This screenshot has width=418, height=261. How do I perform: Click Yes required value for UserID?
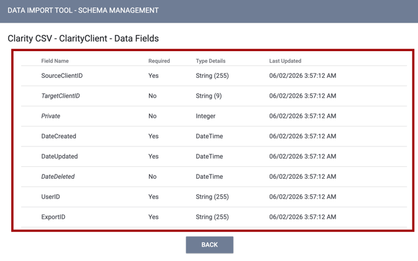pyautogui.click(x=153, y=197)
